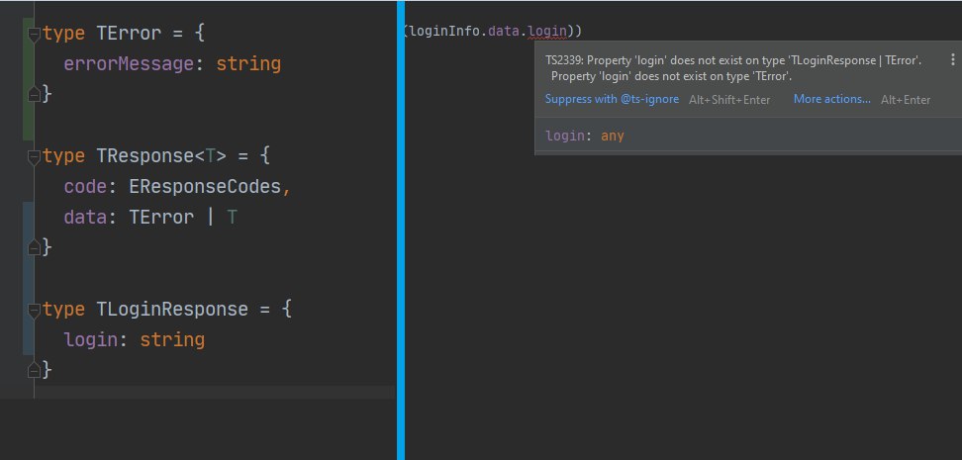962x460 pixels.
Task: Click the 'login: any' tooltip signature
Action: [x=585, y=136]
